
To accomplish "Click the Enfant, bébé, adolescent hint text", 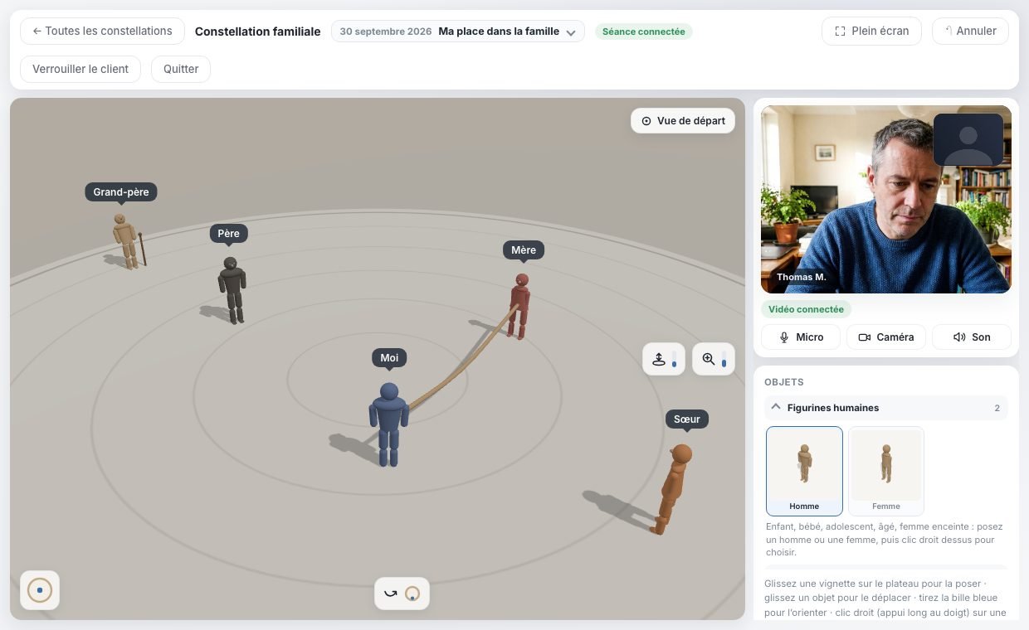I will tap(885, 539).
